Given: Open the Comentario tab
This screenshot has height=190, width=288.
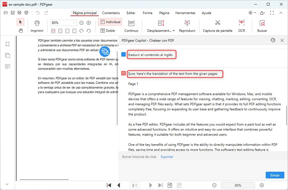Looking at the screenshot, I should [x=111, y=13].
